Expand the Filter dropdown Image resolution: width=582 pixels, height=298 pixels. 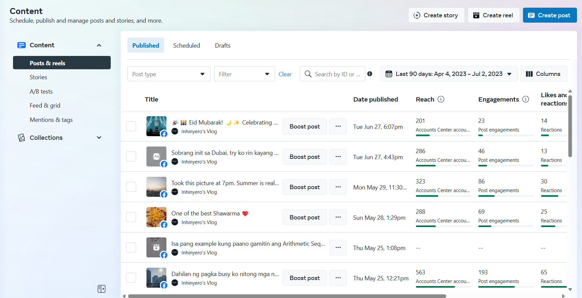click(244, 74)
